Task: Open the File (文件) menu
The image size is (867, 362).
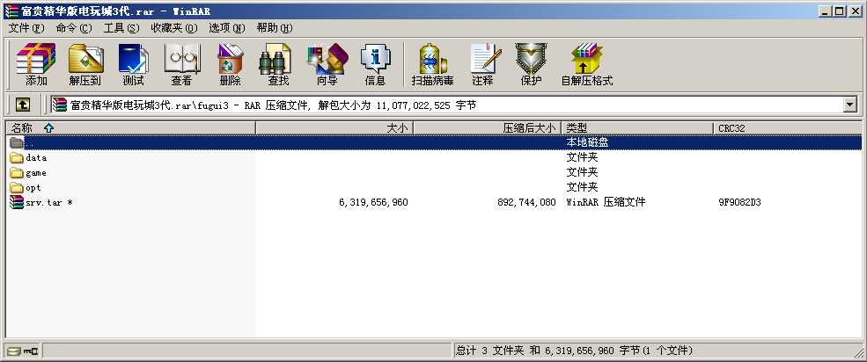Action: pyautogui.click(x=26, y=27)
